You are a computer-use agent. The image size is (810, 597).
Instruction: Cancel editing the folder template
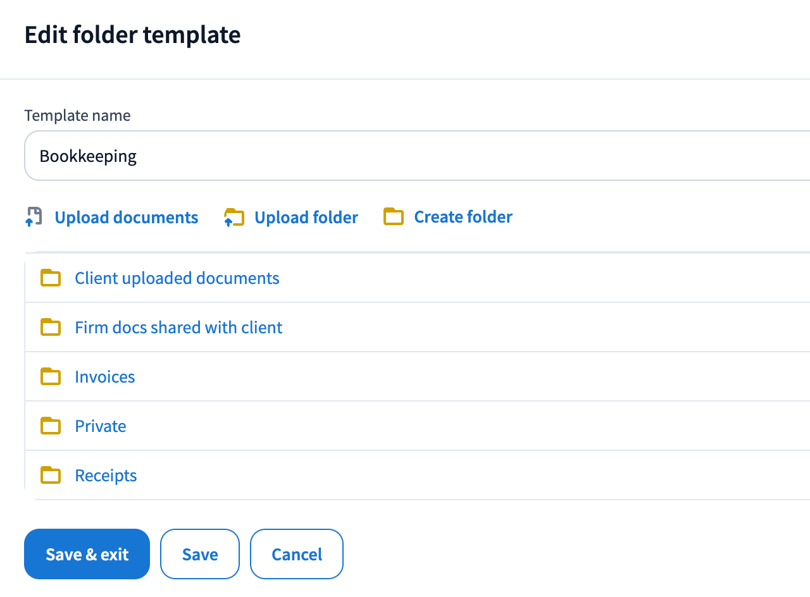point(297,555)
